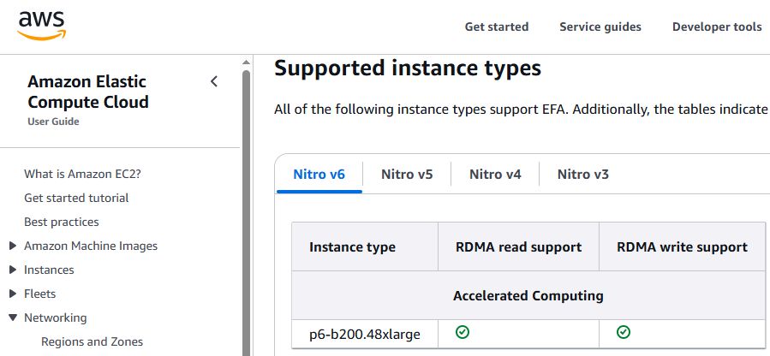770x356 pixels.
Task: Expand Amazon Machine Images section
Action: pyautogui.click(x=13, y=246)
